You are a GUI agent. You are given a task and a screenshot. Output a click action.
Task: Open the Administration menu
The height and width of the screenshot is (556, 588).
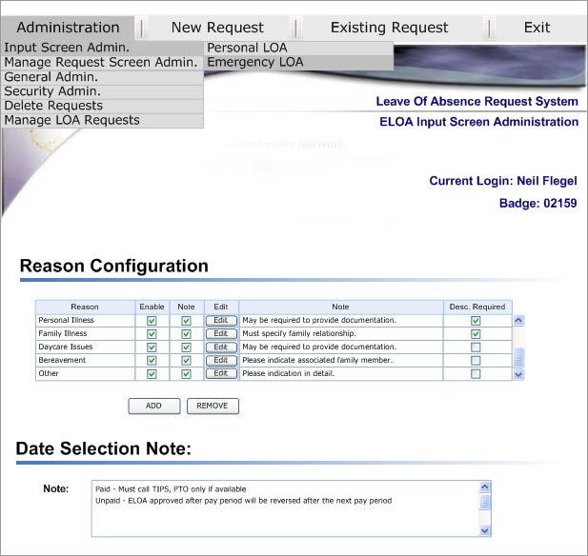click(68, 28)
